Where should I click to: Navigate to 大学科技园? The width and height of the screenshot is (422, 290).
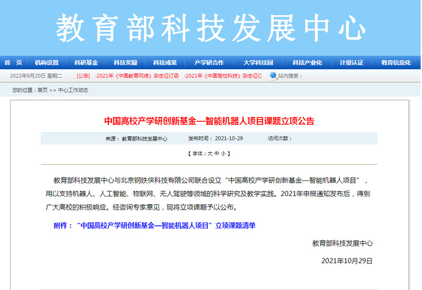click(x=258, y=62)
